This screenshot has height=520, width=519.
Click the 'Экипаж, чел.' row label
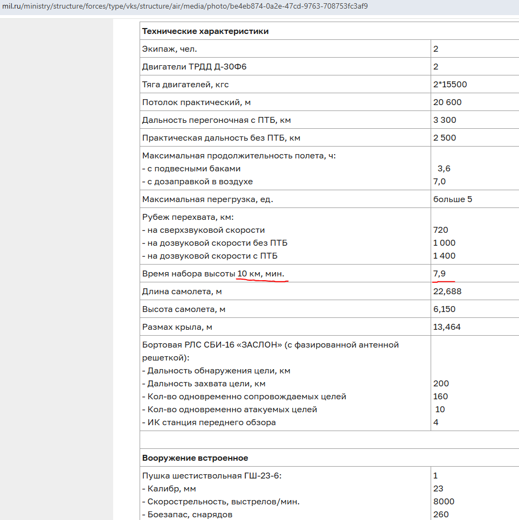[169, 49]
